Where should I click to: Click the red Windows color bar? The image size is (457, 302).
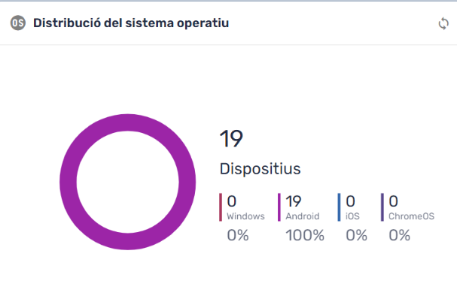[x=221, y=207]
